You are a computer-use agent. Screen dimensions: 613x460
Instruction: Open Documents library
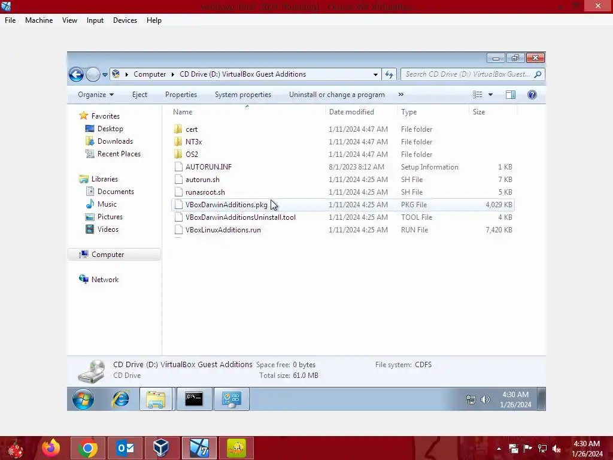pos(116,192)
